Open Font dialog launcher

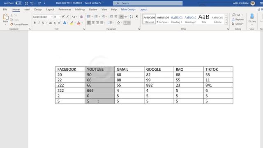[84, 29]
